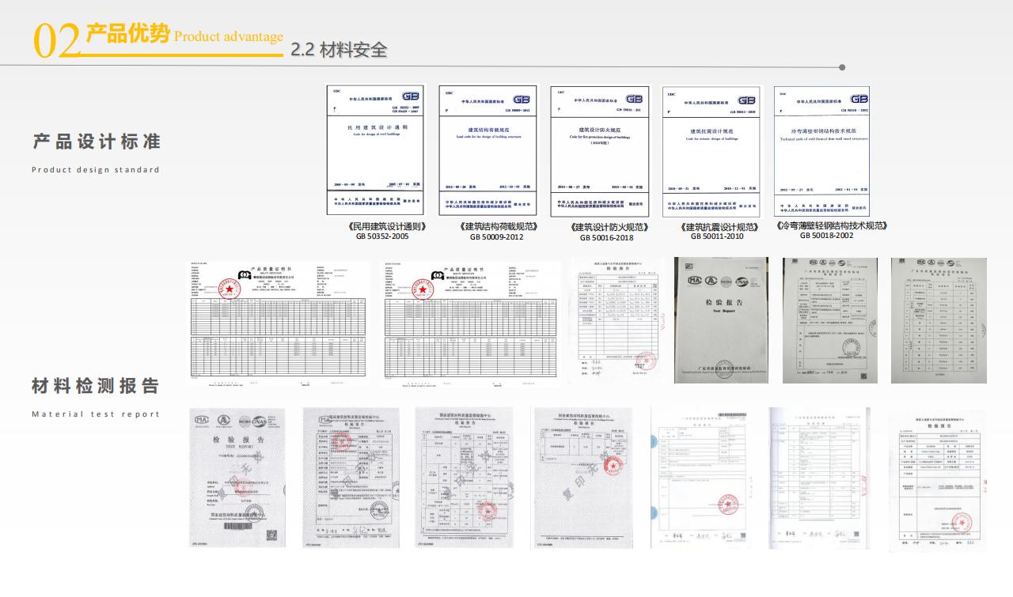Open the watermarked report with handwritten signature

[x=351, y=478]
